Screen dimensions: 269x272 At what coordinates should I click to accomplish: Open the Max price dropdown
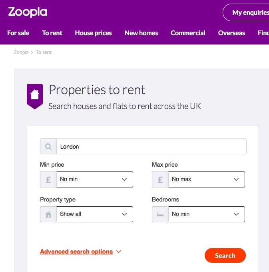coord(206,179)
